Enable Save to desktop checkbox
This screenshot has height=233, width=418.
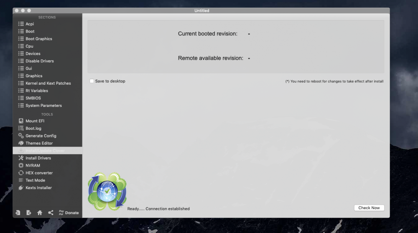(92, 81)
